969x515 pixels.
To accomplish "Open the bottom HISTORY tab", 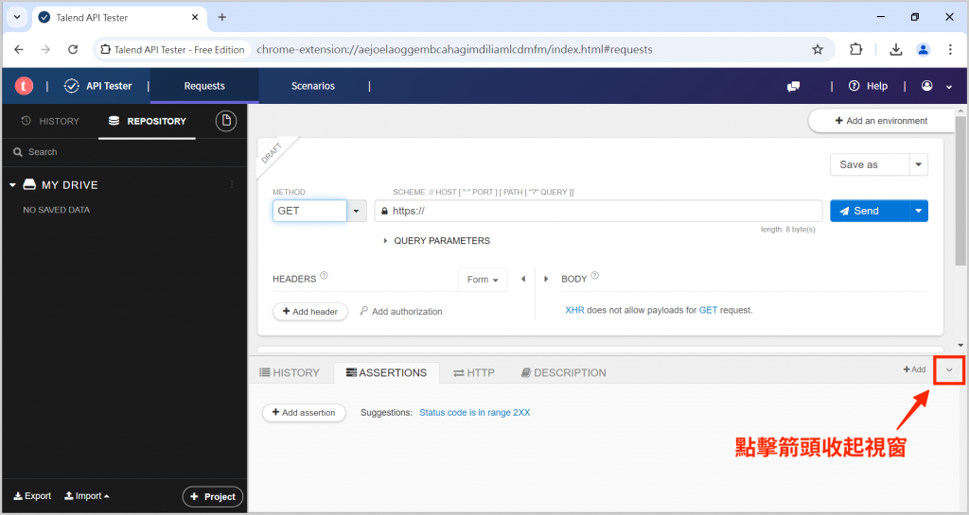I will [290, 372].
